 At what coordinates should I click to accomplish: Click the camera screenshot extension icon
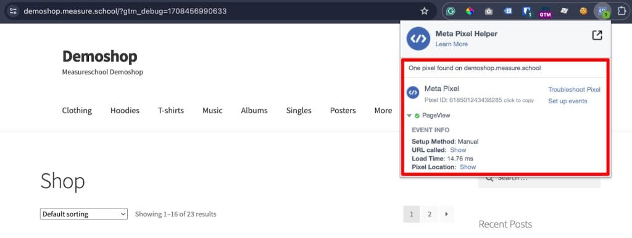coord(489,11)
